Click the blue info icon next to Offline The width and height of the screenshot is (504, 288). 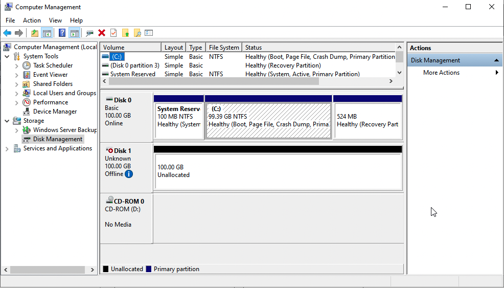pyautogui.click(x=129, y=174)
